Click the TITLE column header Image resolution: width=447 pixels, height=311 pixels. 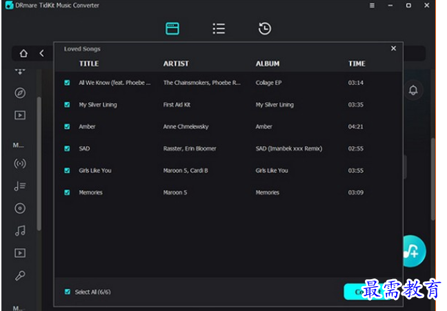pos(89,64)
